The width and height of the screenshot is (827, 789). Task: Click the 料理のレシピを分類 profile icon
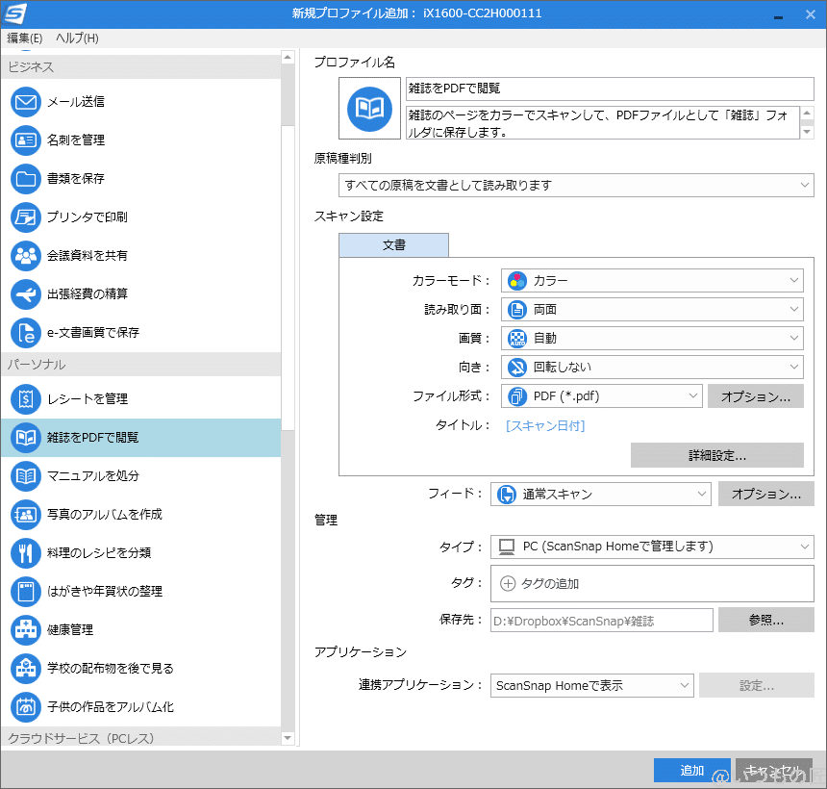[25, 553]
